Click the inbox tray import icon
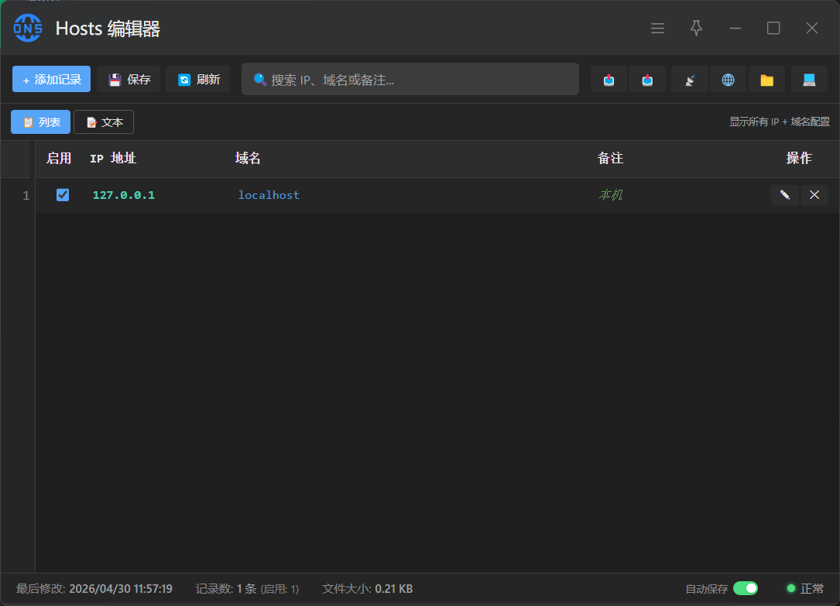Screen dimensions: 840x606 coord(647,80)
